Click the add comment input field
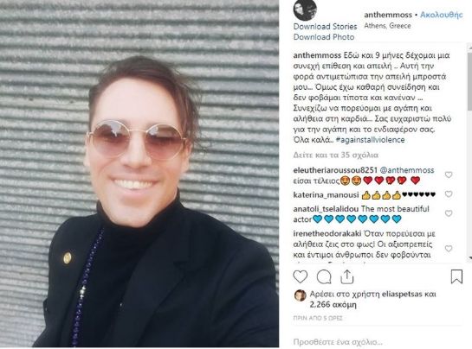Screen dimensions: 472x349 tap(378, 342)
